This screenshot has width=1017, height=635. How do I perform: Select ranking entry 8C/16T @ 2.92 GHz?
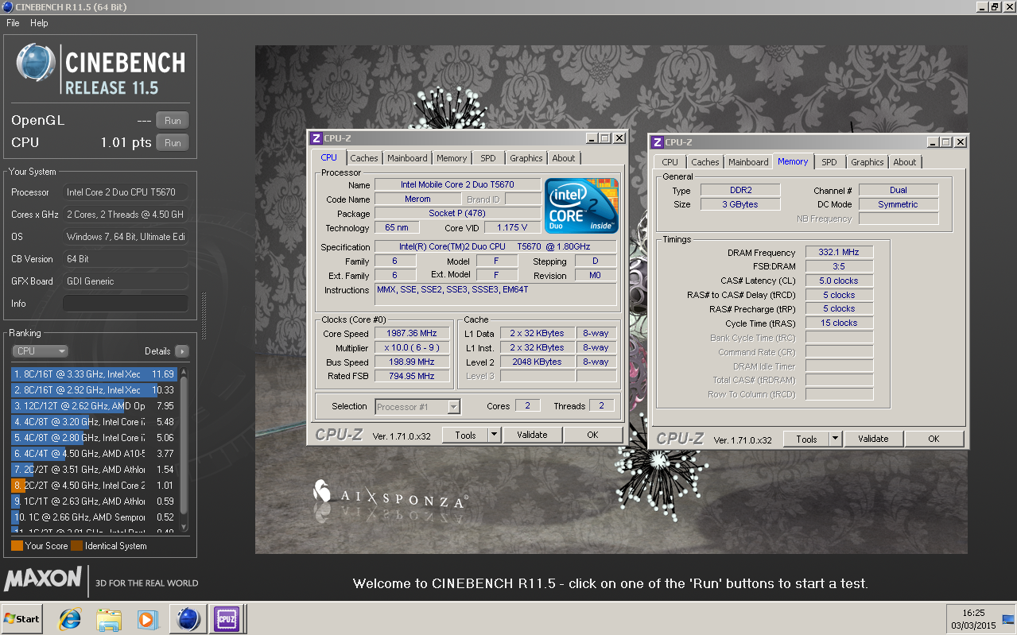94,390
